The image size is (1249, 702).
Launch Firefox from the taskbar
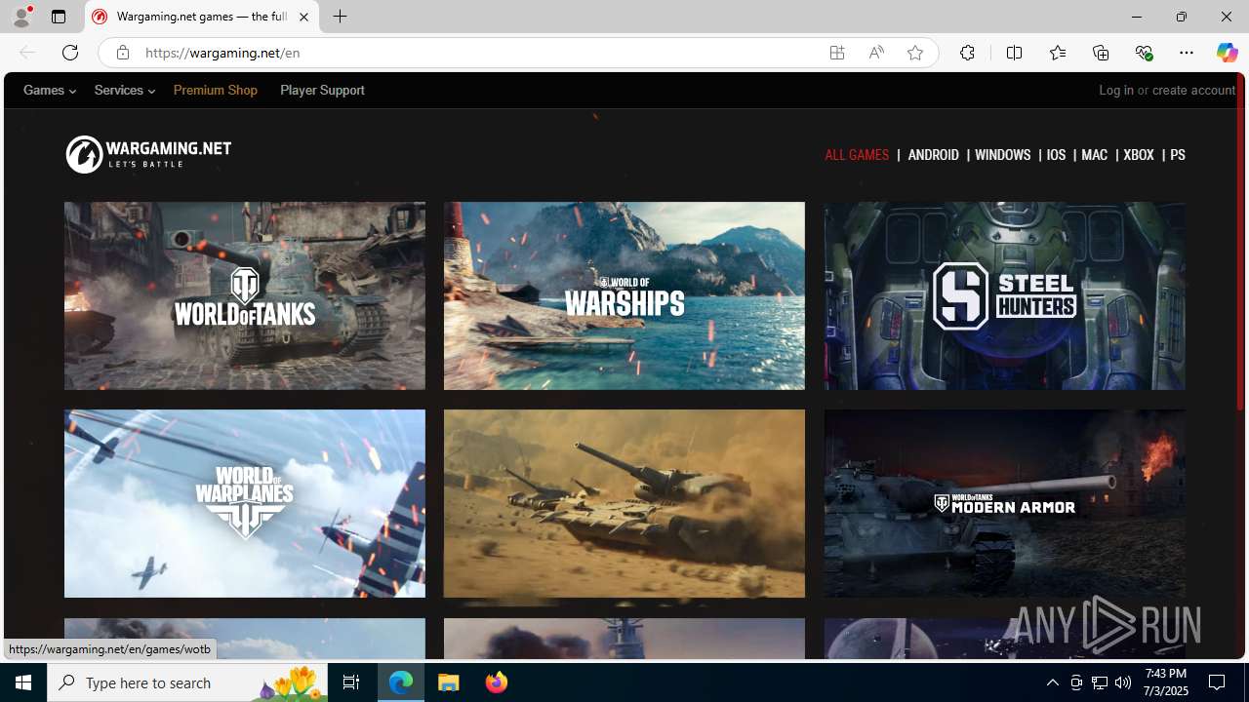click(496, 682)
